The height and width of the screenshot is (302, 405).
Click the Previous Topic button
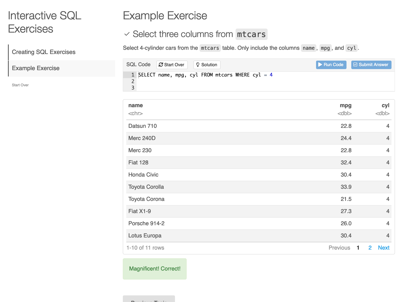tap(149, 300)
